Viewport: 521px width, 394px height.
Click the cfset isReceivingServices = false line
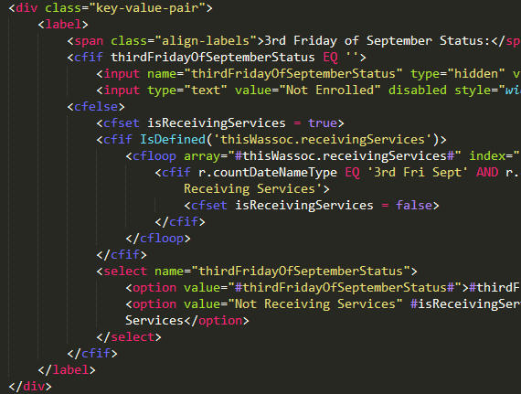point(312,206)
